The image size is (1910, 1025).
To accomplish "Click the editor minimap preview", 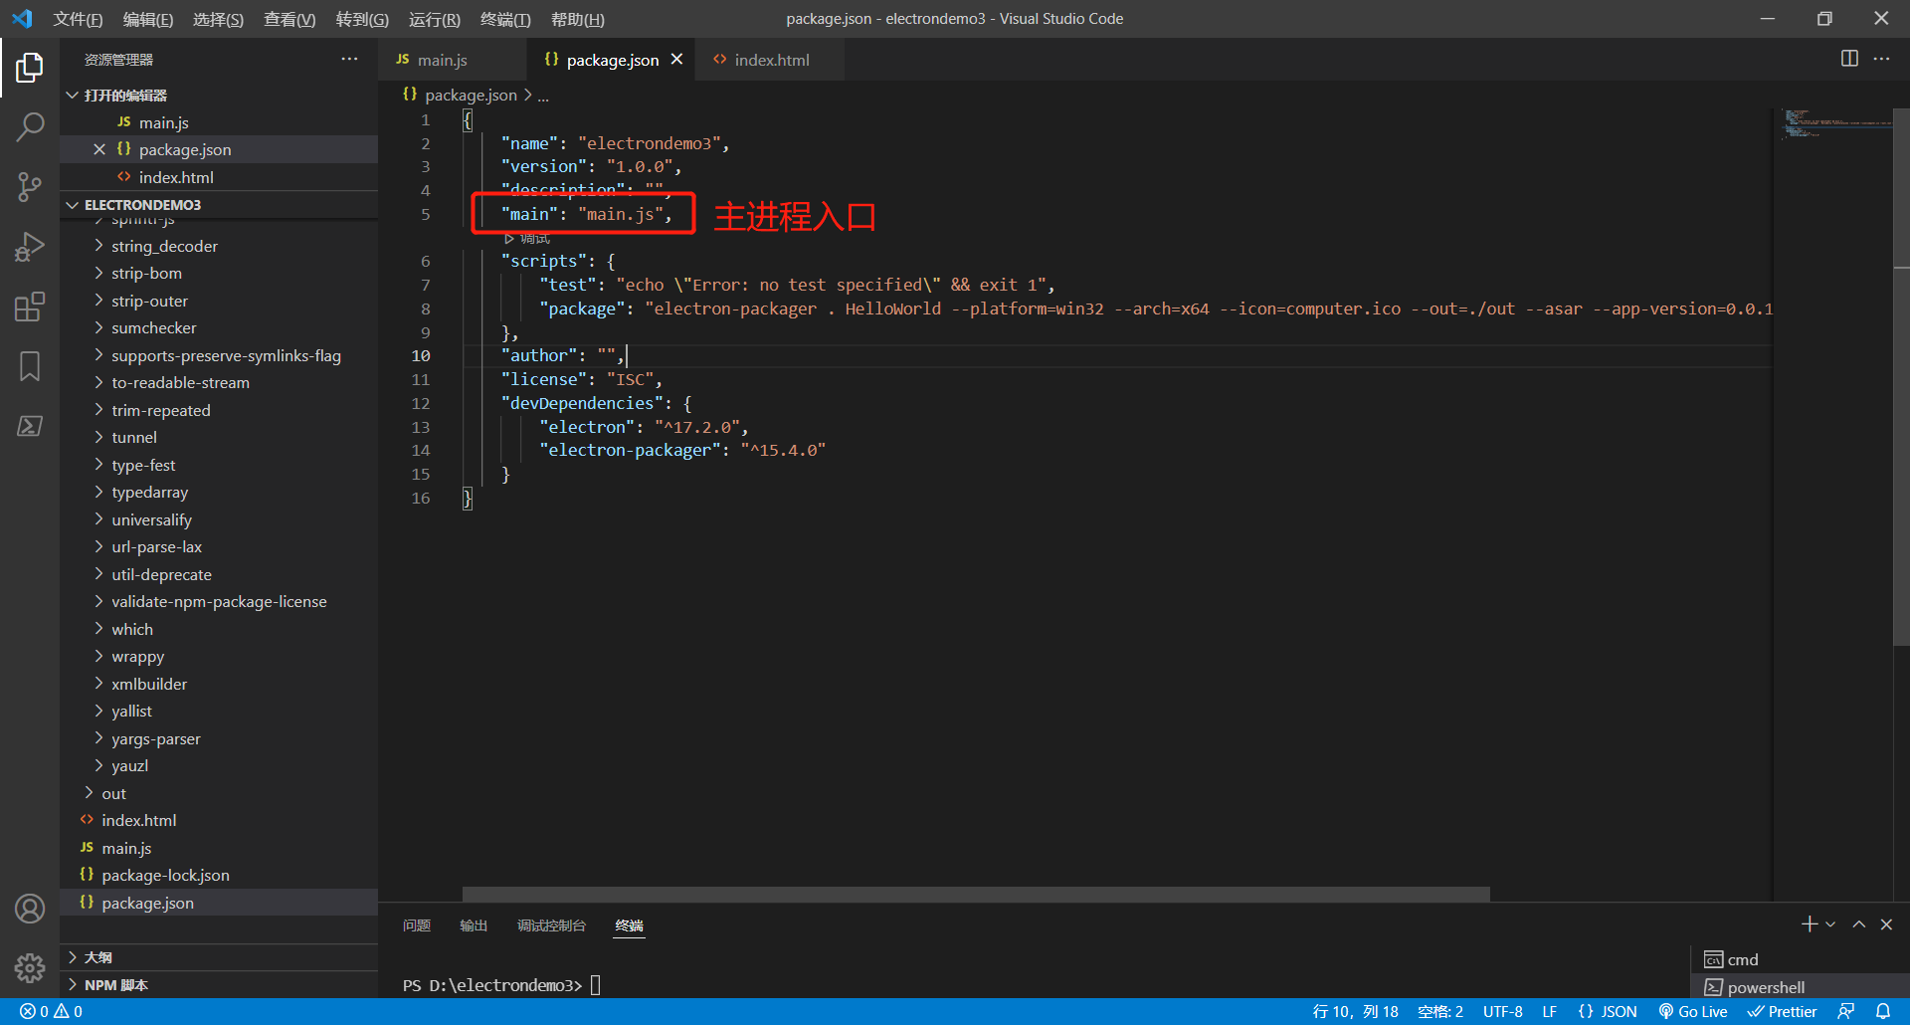I will [x=1835, y=124].
